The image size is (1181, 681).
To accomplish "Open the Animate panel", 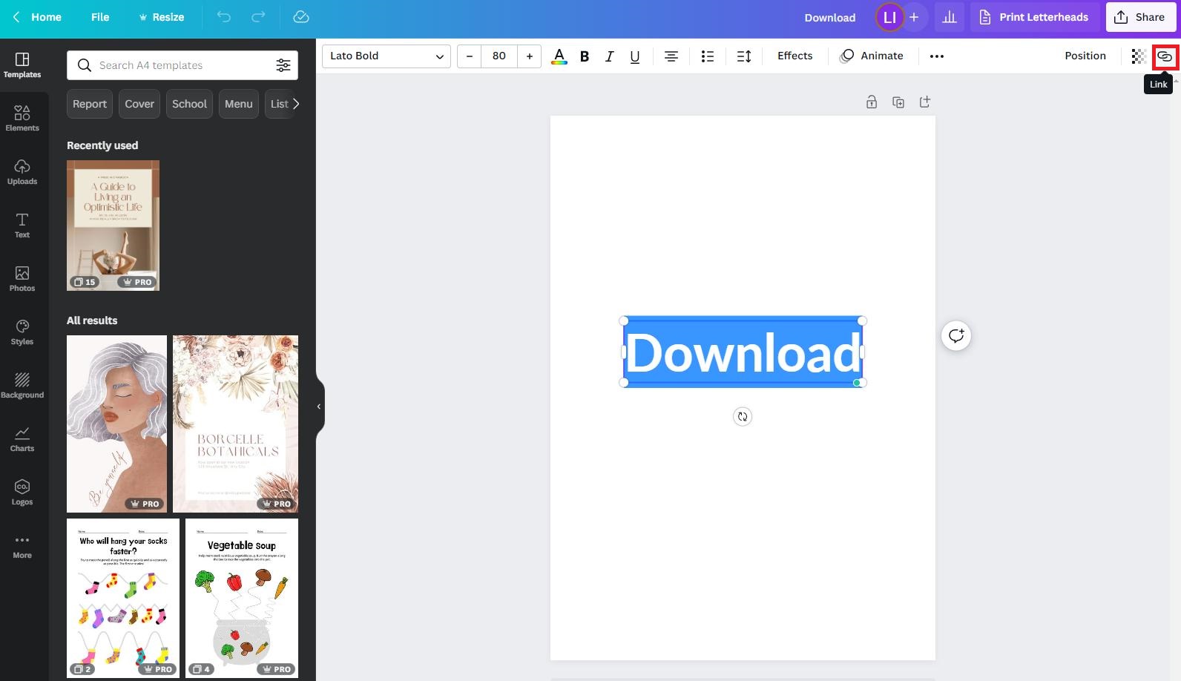I will click(872, 56).
